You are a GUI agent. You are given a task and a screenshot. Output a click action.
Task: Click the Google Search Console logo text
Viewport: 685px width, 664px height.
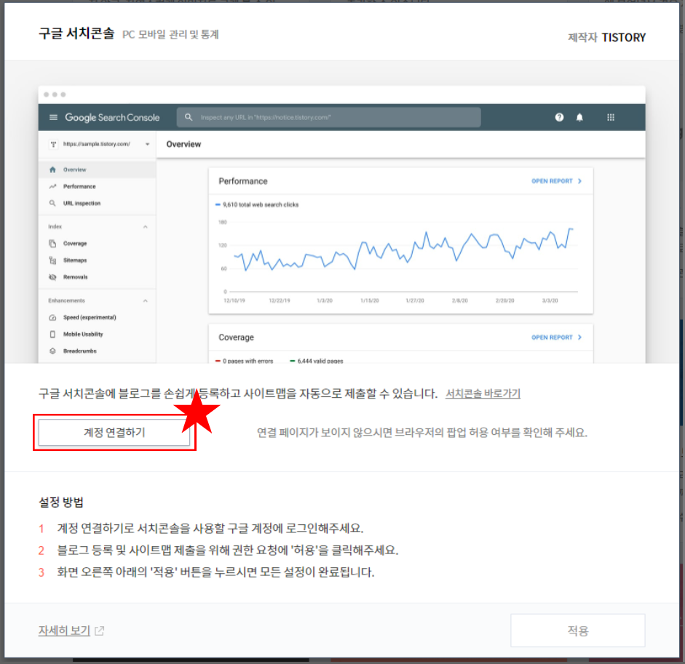[112, 117]
